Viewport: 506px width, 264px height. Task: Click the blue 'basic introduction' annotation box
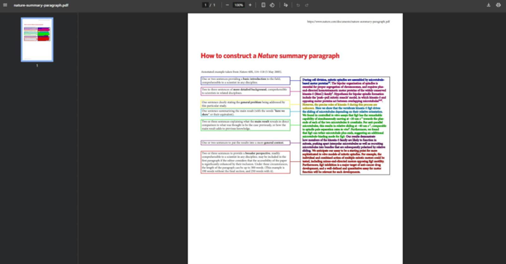[246, 81]
